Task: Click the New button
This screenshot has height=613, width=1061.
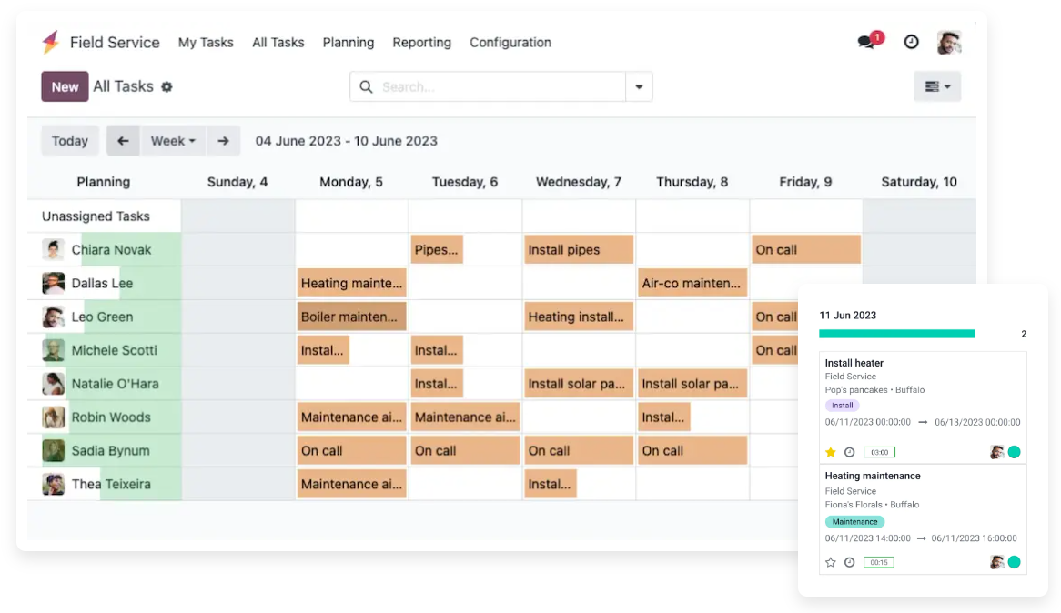Action: click(65, 86)
